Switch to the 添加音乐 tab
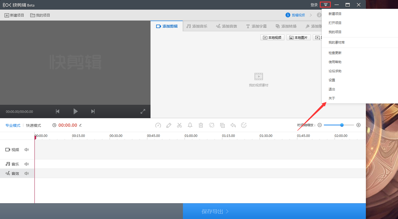The height and width of the screenshot is (219, 398). coord(197,26)
